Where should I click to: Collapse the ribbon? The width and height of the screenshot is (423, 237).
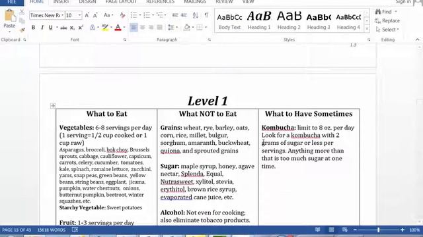[x=417, y=39]
